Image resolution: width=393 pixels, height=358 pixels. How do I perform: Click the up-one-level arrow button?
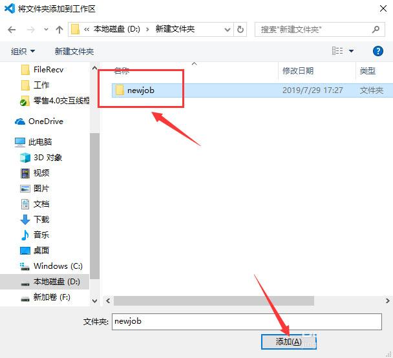click(x=59, y=30)
